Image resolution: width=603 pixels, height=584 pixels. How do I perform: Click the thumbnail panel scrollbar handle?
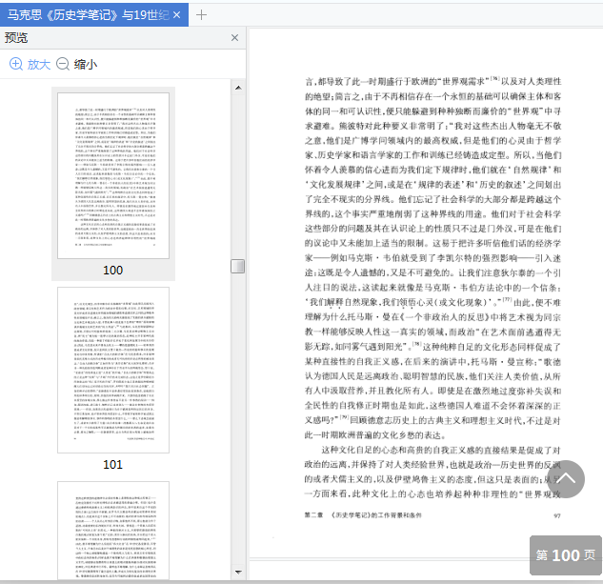tap(237, 266)
